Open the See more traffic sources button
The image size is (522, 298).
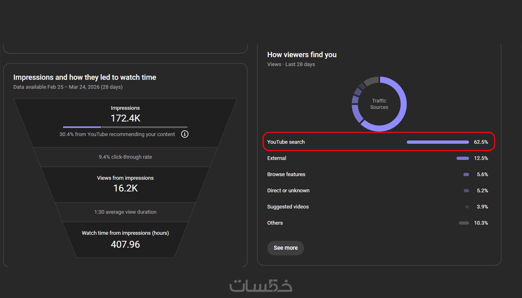tap(286, 248)
